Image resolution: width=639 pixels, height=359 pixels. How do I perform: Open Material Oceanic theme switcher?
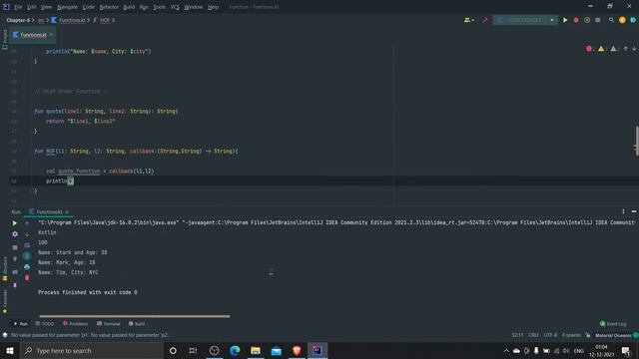[x=613, y=335]
